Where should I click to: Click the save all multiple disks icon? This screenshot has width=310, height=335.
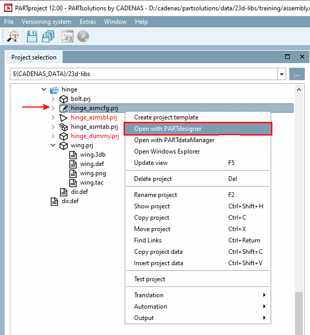click(x=48, y=36)
